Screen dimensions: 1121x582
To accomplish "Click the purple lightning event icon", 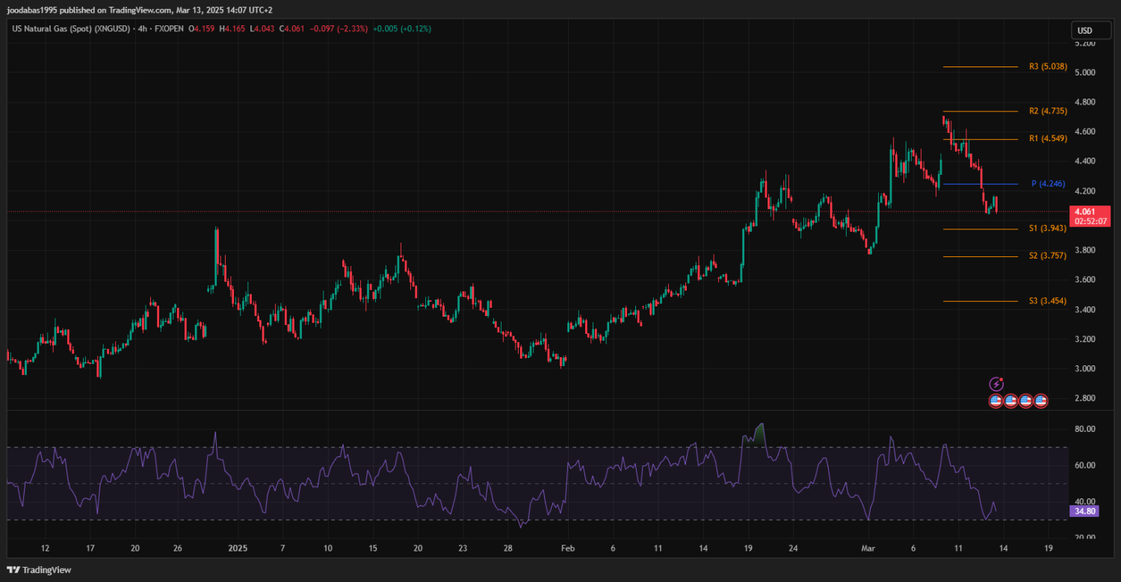I will click(x=996, y=384).
